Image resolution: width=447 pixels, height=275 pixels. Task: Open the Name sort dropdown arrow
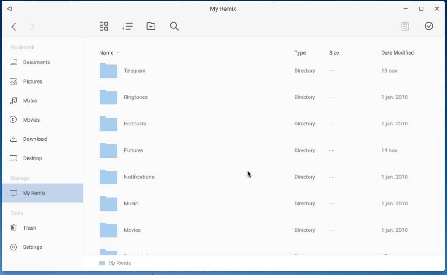(x=119, y=53)
